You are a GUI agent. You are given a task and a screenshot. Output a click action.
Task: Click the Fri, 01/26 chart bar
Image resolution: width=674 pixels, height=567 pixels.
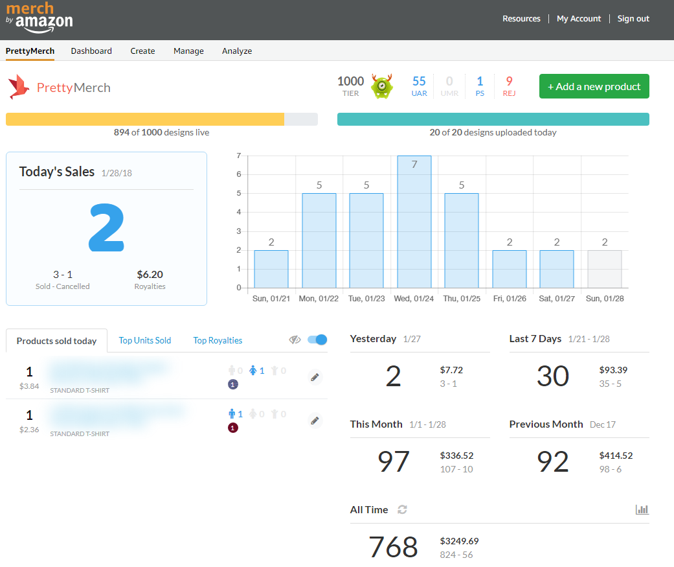tap(510, 269)
